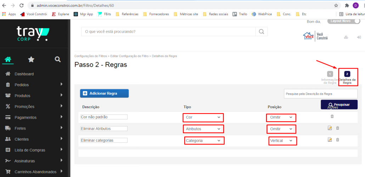Open the Posição dropdown showing Vertical
Viewport: 365px width, 177px height.
click(282, 141)
